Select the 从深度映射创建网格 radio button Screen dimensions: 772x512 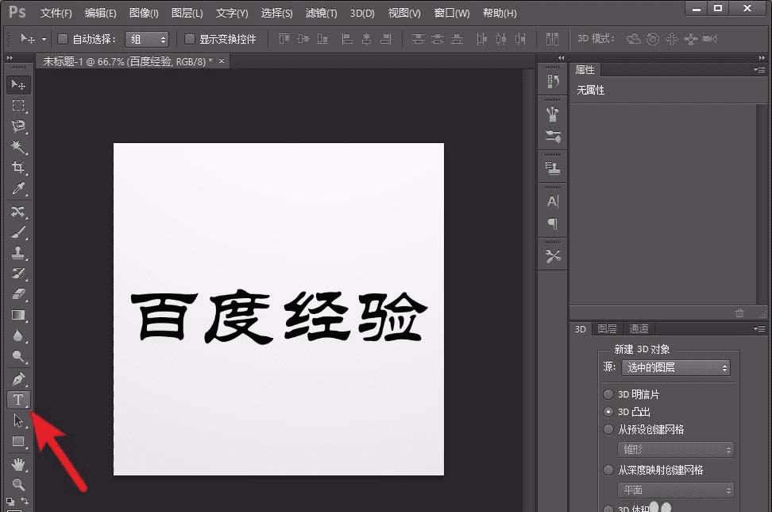608,470
